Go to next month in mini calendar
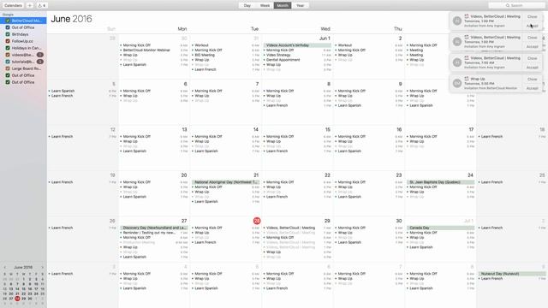Viewport: 548px width, 308px height. pyautogui.click(x=43, y=268)
